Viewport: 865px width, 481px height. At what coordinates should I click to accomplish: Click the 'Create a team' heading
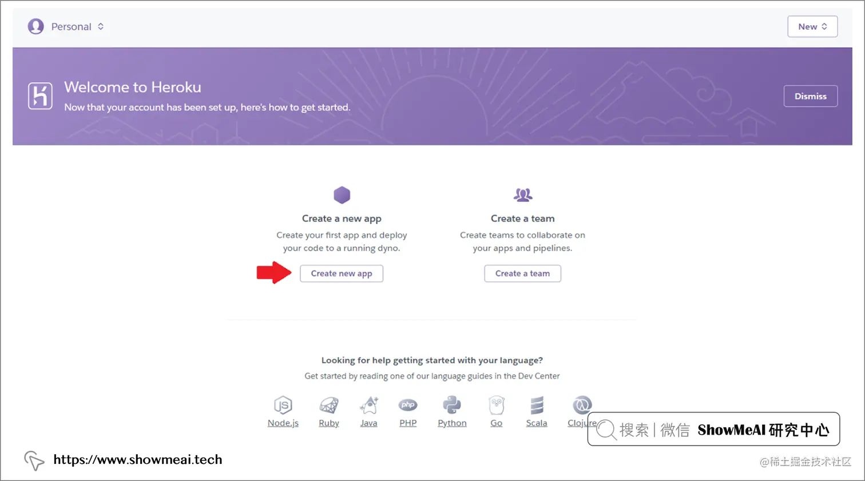(522, 218)
